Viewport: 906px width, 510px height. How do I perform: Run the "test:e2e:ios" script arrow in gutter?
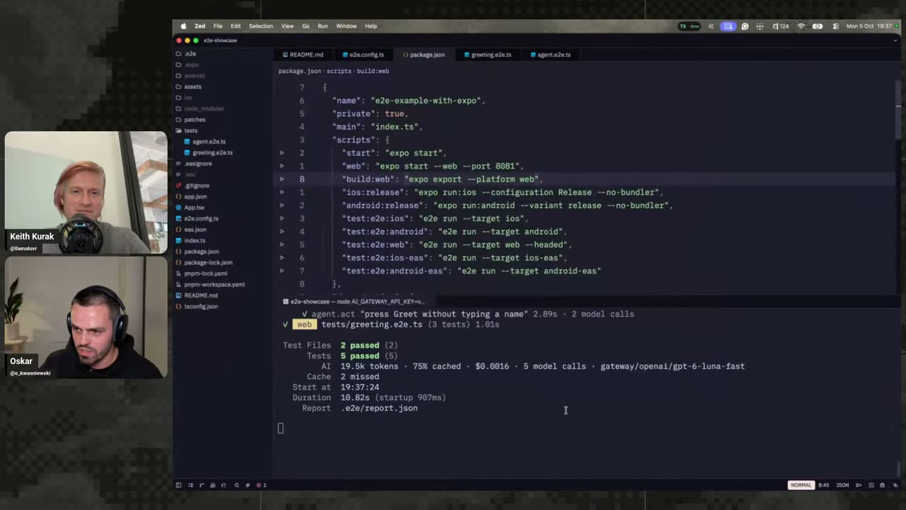(282, 219)
